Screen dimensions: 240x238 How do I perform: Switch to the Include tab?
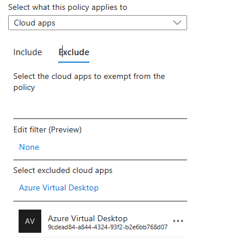(x=27, y=52)
